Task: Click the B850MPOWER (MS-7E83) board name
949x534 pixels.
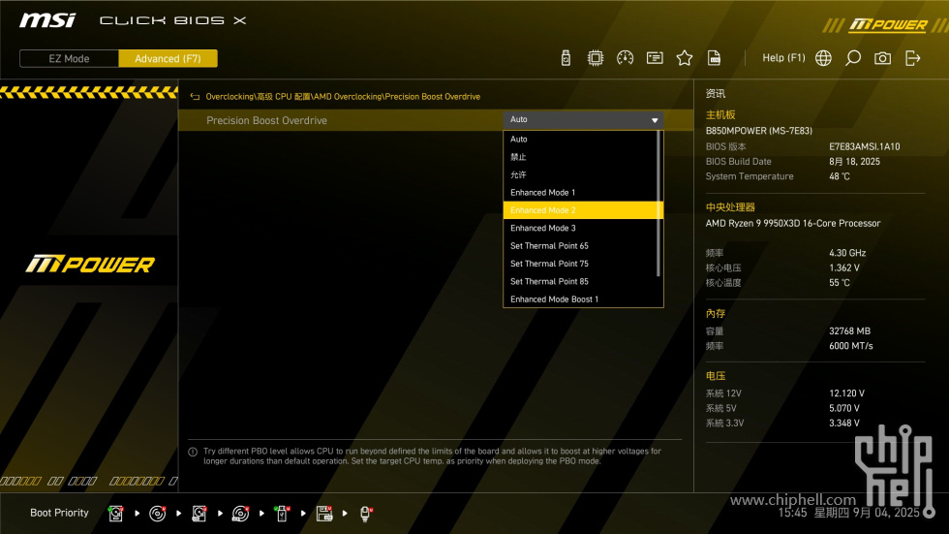Action: [758, 131]
